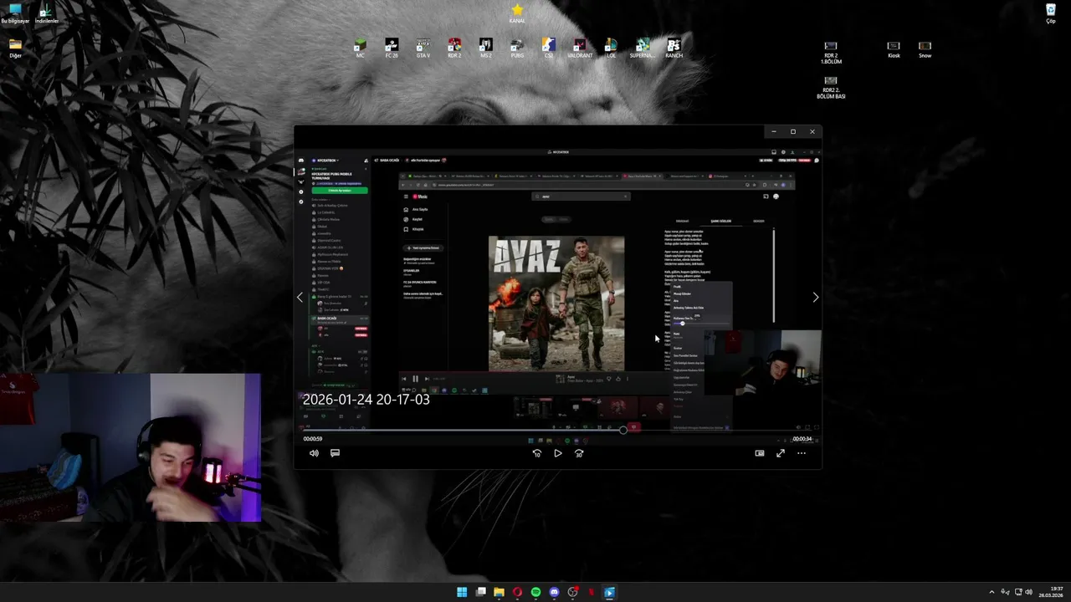The image size is (1071, 602).
Task: Play the paused video
Action: point(558,453)
